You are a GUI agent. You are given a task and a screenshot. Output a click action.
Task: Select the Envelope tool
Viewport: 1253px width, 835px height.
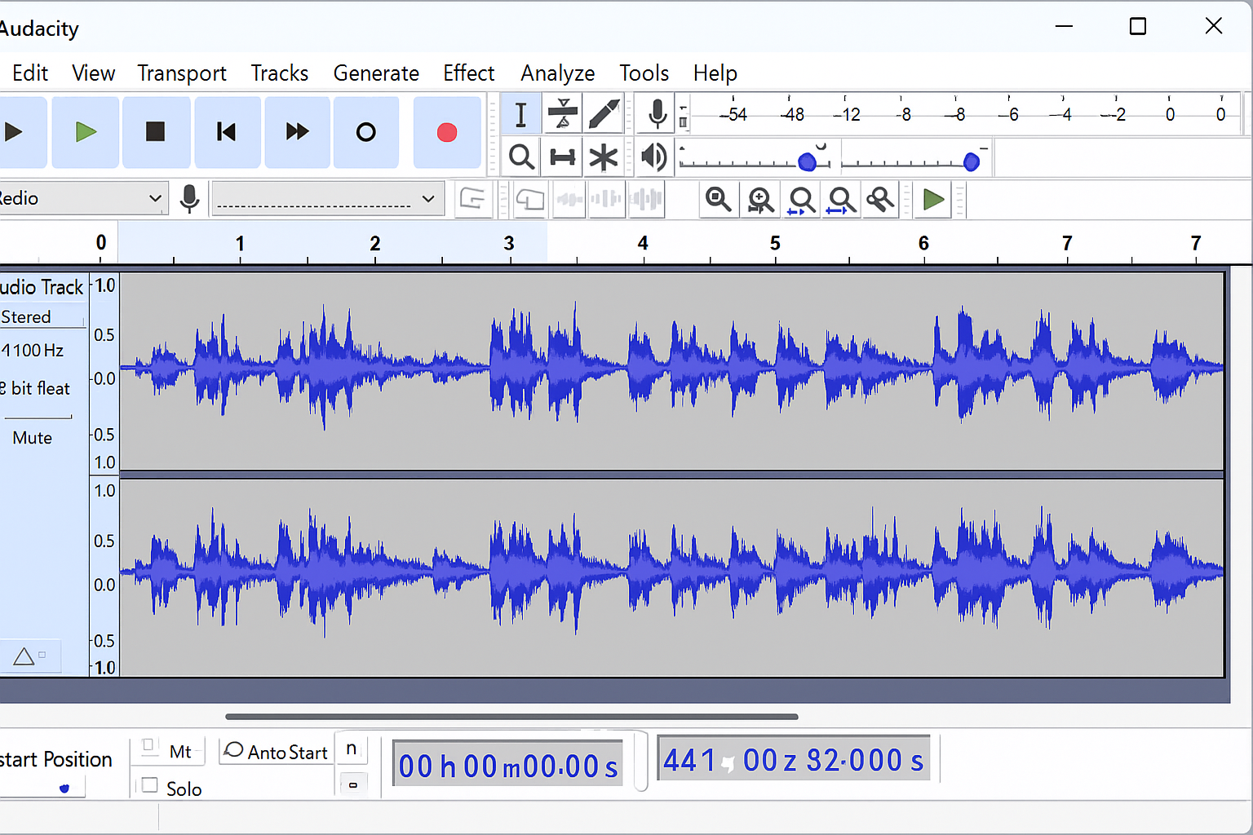pos(562,114)
